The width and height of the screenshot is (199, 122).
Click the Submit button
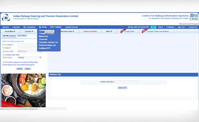[19, 69]
